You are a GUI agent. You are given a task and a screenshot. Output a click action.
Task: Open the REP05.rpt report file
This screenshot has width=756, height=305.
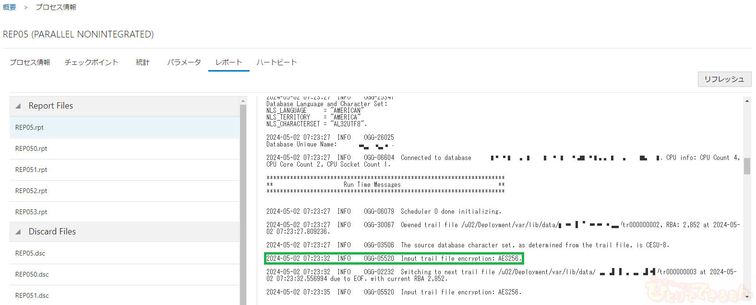click(29, 127)
